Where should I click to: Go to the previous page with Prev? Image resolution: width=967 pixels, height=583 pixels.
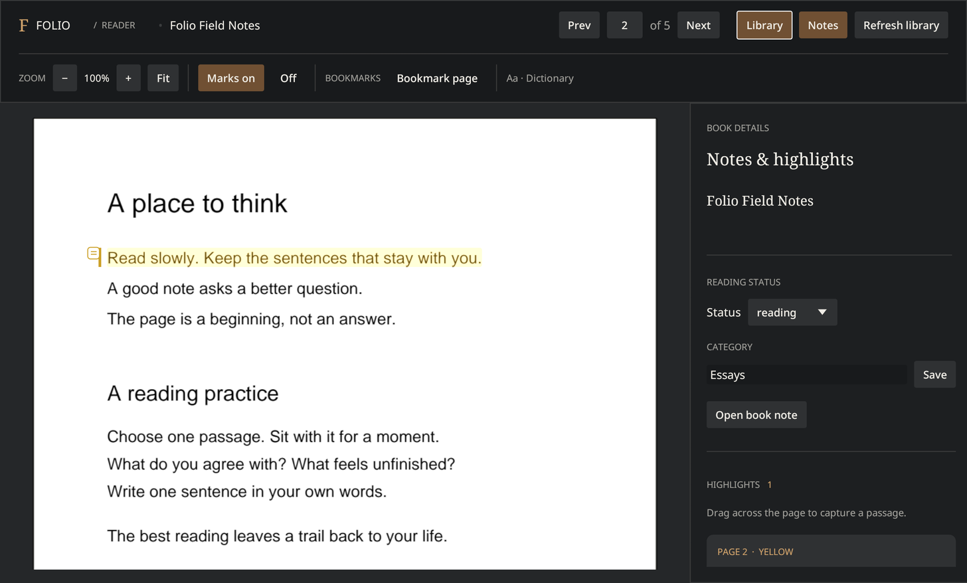[x=579, y=25]
